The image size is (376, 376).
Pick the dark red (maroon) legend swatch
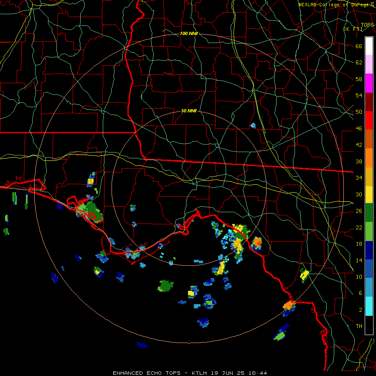point(369,102)
